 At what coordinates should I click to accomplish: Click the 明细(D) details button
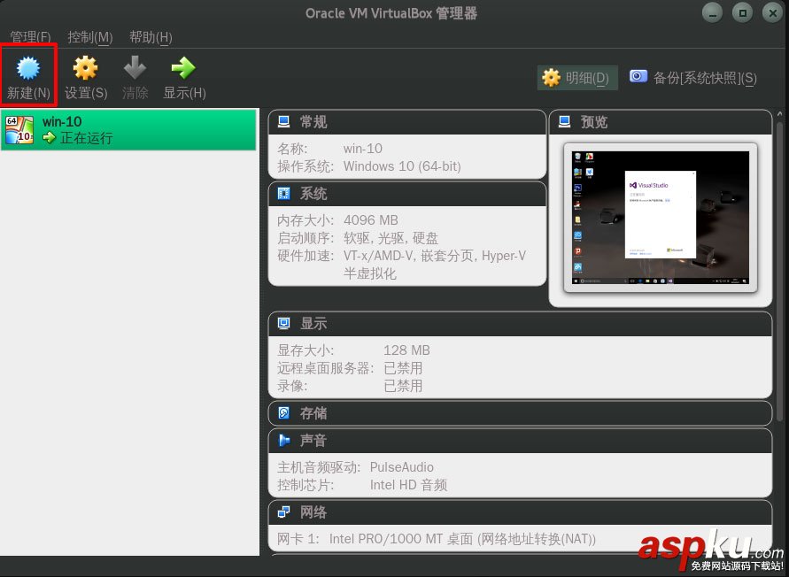coord(576,77)
